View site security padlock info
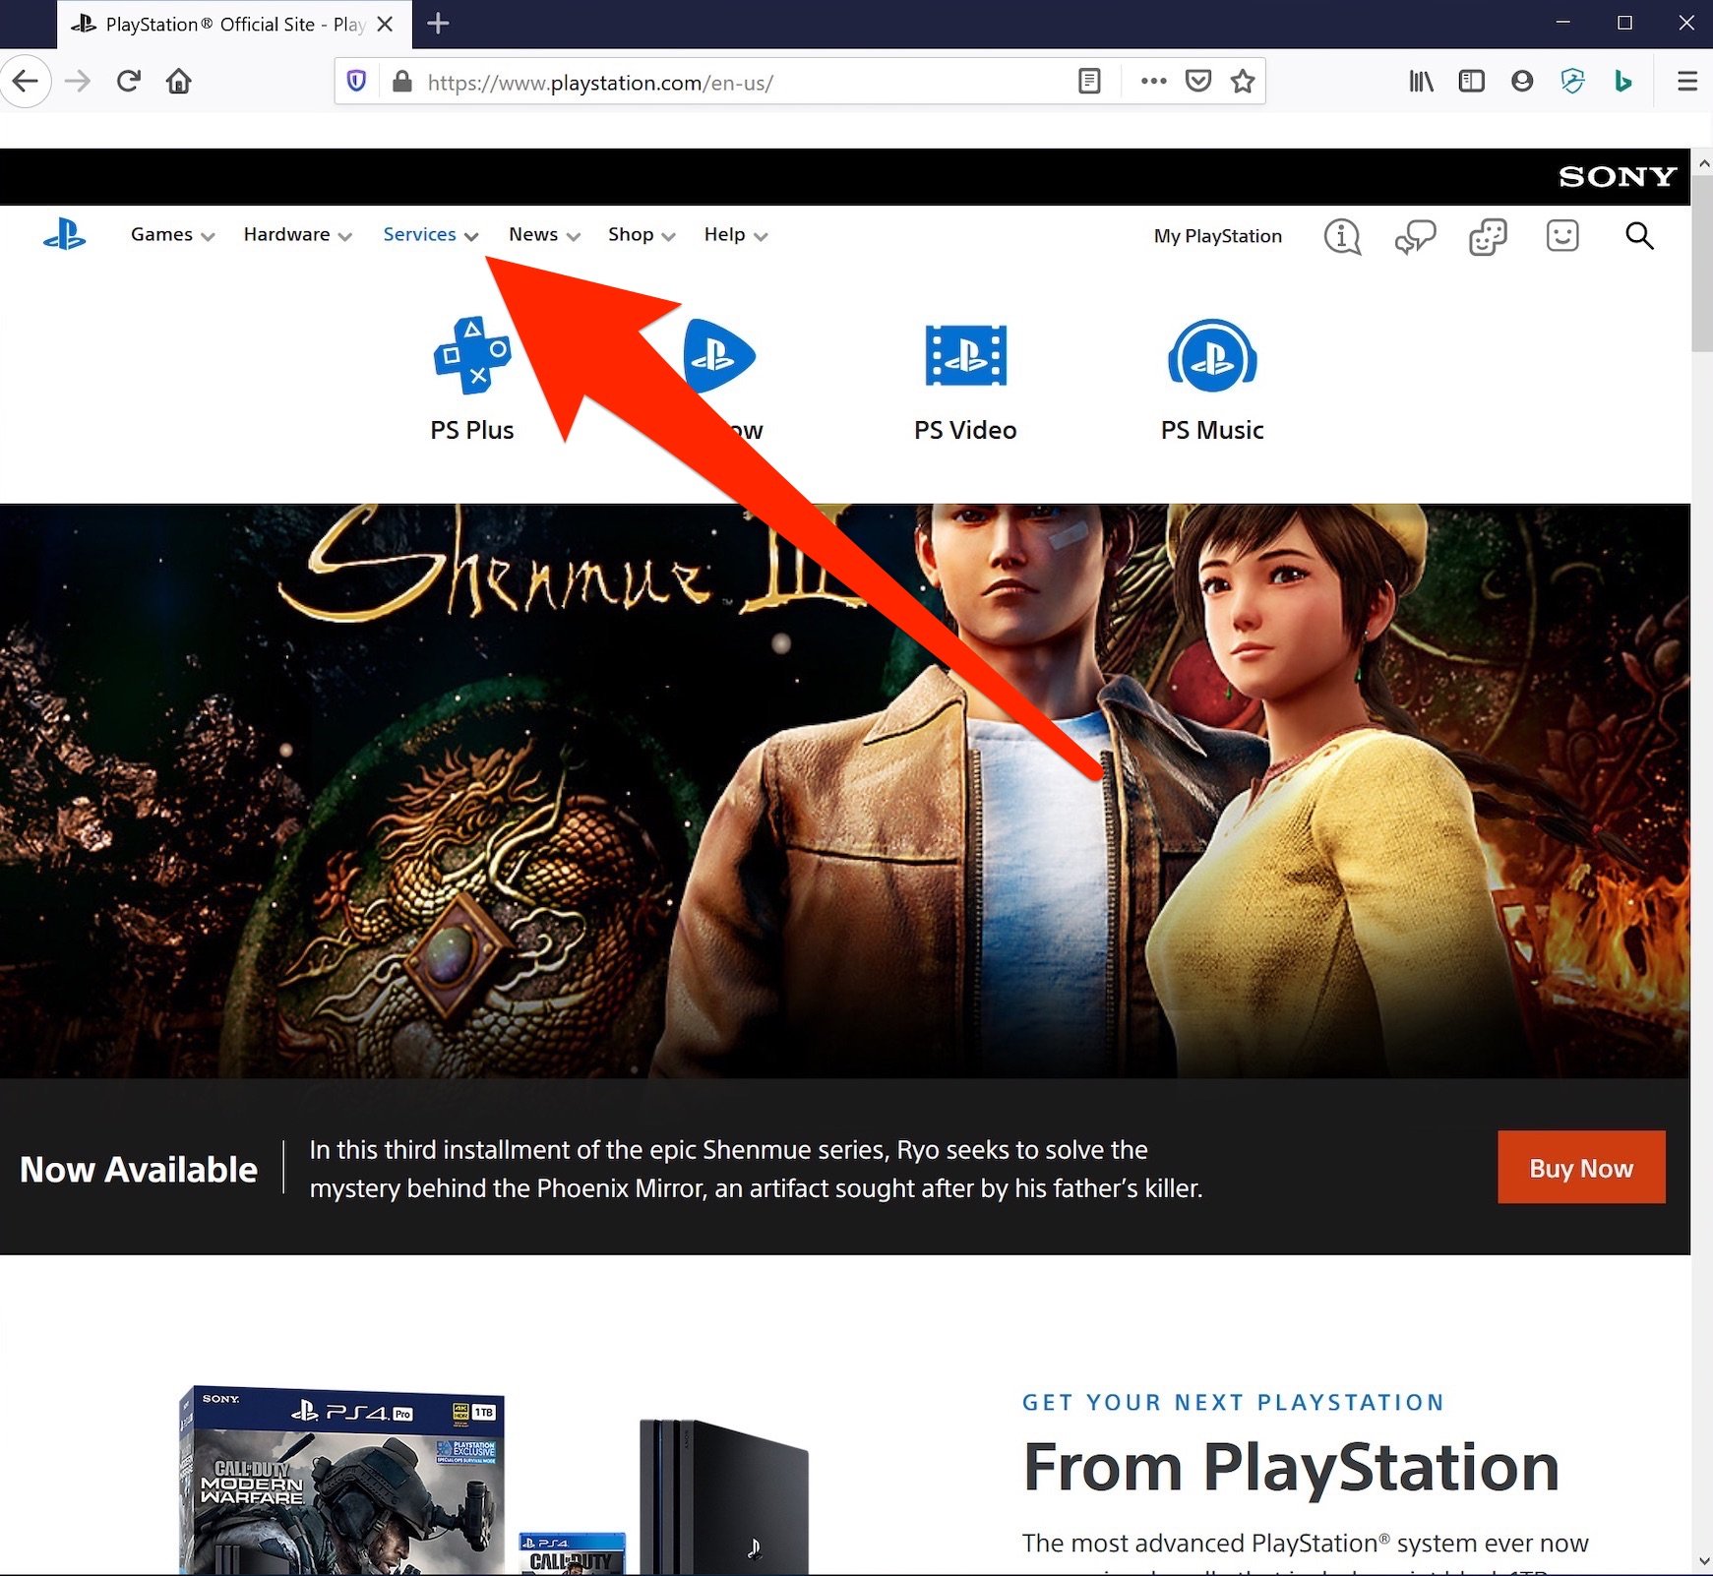The height and width of the screenshot is (1576, 1713). 401,81
